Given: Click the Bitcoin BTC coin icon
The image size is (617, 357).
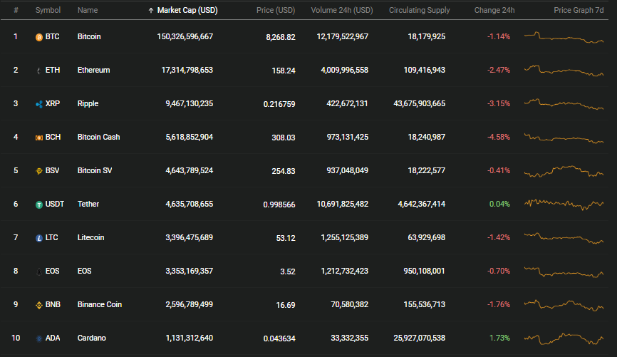Looking at the screenshot, I should [x=39, y=37].
